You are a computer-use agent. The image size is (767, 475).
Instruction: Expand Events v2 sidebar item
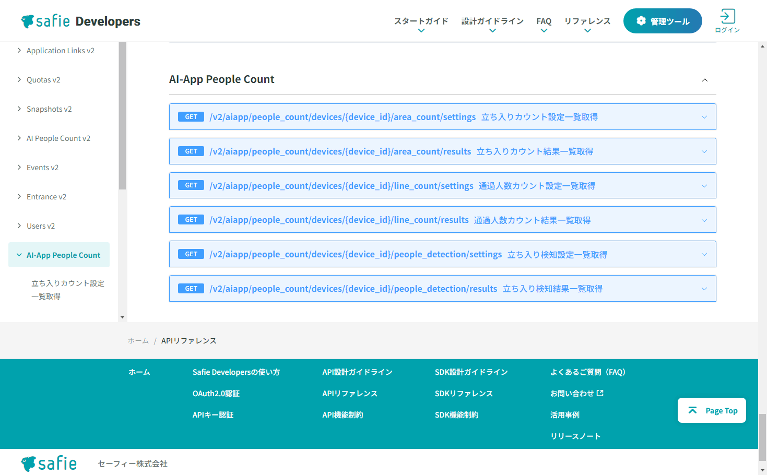click(x=42, y=168)
